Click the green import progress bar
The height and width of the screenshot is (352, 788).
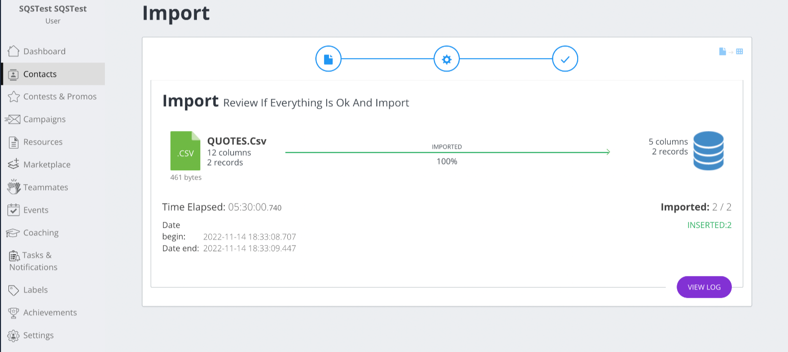447,152
